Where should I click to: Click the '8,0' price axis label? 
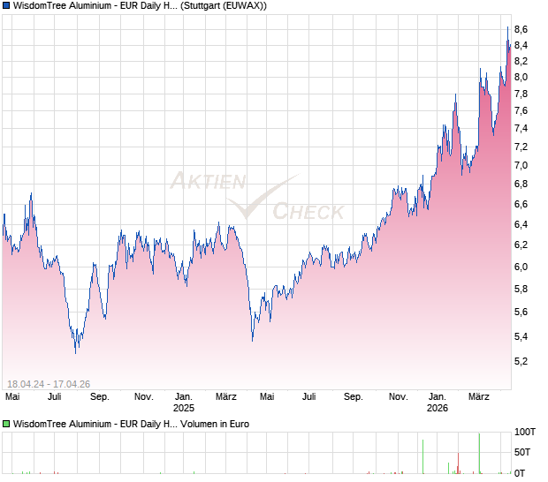click(521, 77)
